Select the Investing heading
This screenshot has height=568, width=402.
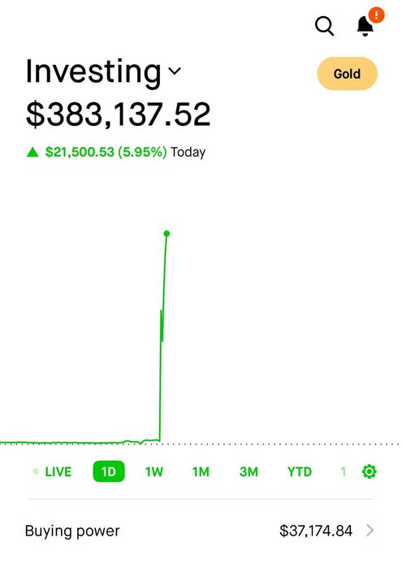pyautogui.click(x=93, y=71)
